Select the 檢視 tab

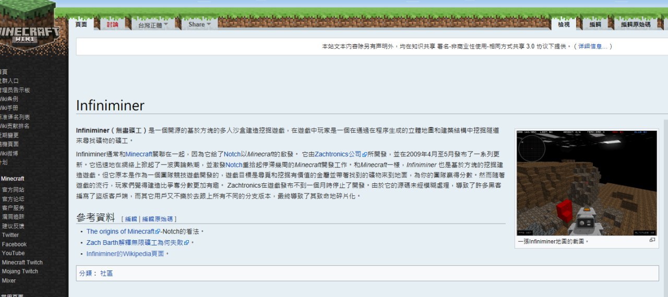click(564, 24)
